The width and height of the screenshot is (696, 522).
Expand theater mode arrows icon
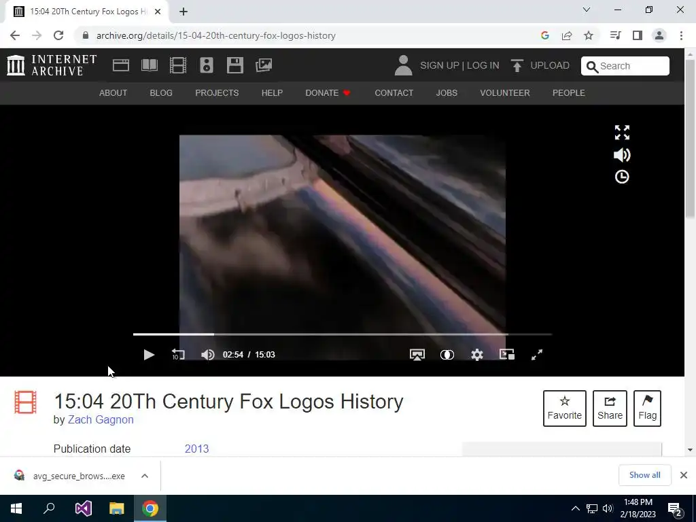point(622,133)
